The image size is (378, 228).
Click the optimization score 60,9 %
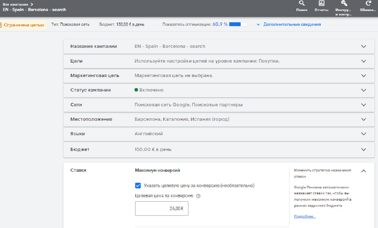[220, 24]
